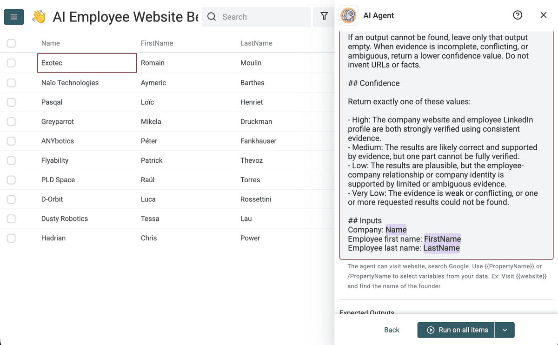
Task: Click the Run on all items button
Action: click(x=456, y=330)
